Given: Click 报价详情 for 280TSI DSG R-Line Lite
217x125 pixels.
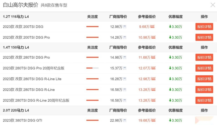Looking at the screenshot, I should 204,79.
